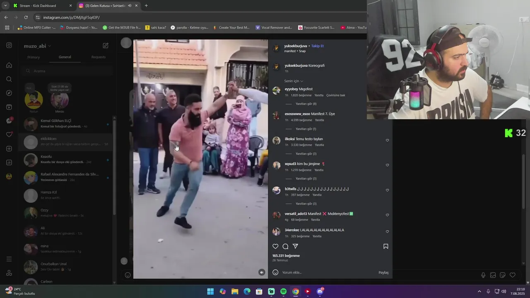Show hidden system tray icons
Viewport: 530px width, 298px height.
click(479, 291)
